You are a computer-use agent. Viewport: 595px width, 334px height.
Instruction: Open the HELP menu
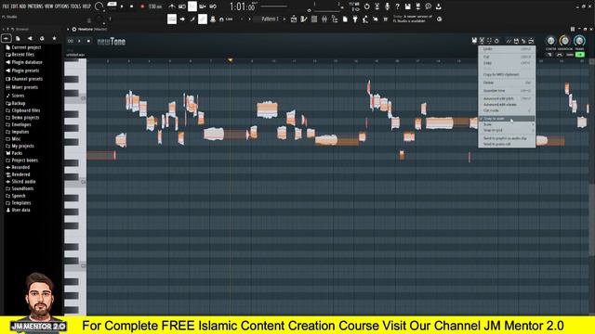(86, 6)
